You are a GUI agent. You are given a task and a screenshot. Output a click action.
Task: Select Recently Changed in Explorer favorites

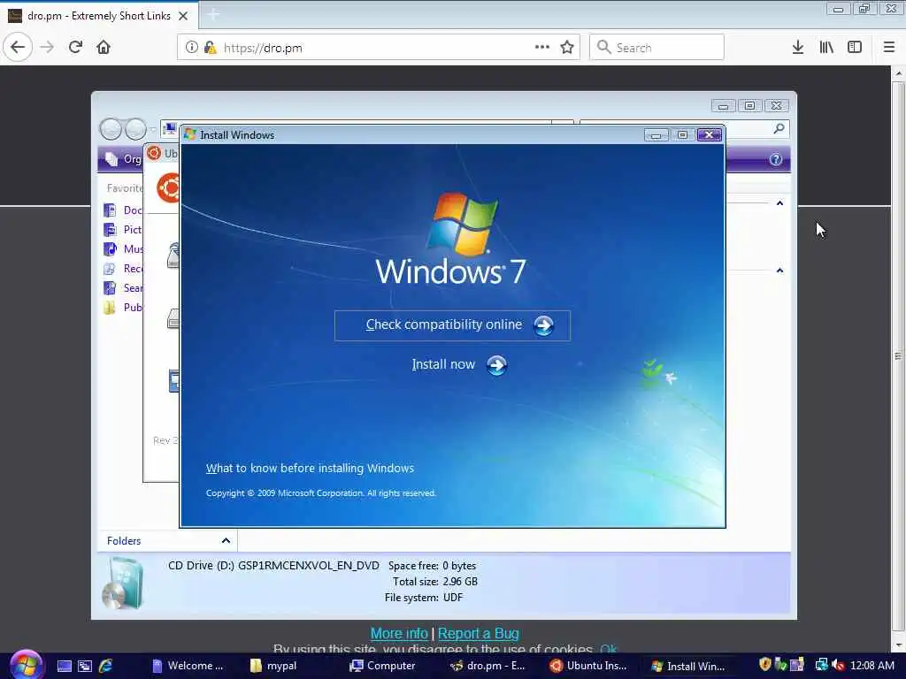pyautogui.click(x=123, y=269)
